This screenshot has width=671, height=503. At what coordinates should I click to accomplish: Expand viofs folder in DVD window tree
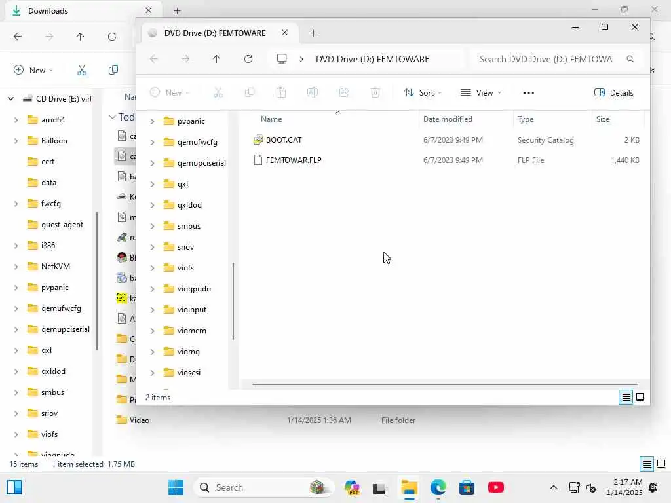[x=152, y=268]
